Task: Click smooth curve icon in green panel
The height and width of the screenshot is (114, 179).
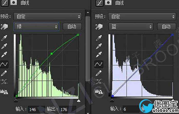Action: (4, 81)
